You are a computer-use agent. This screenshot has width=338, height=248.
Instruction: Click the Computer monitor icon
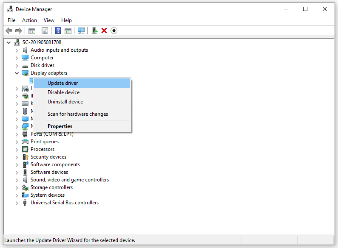(25, 58)
